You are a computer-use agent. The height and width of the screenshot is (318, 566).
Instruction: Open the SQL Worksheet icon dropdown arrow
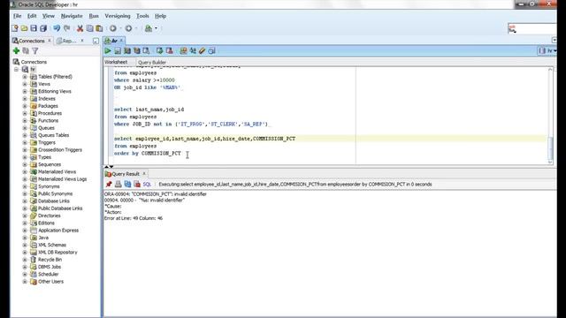[156, 28]
